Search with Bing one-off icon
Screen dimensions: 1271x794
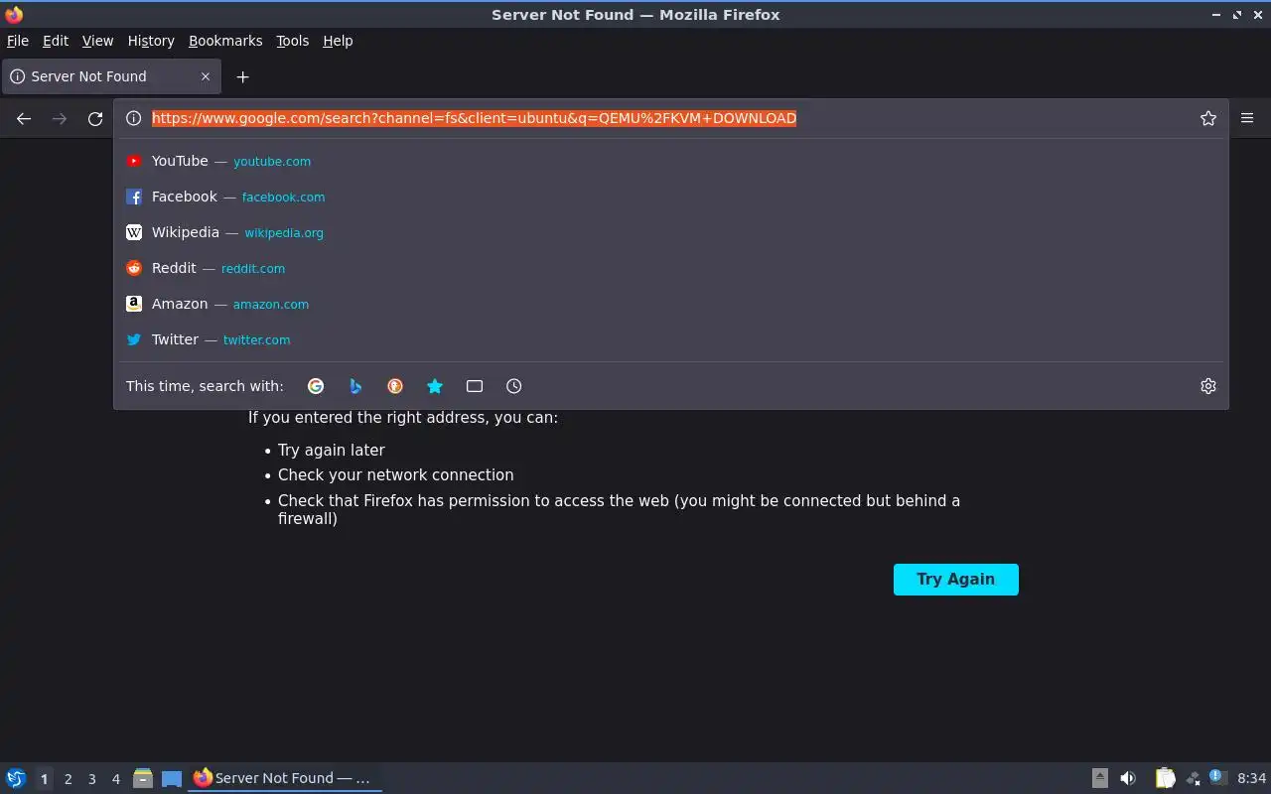coord(355,386)
